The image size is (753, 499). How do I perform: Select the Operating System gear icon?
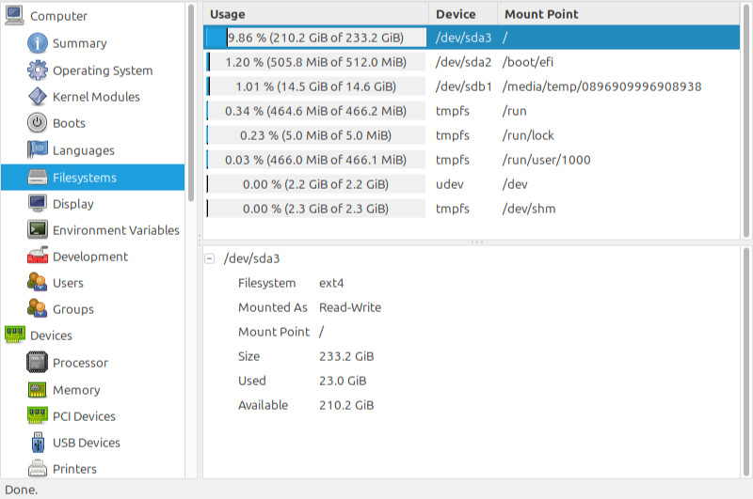[38, 70]
